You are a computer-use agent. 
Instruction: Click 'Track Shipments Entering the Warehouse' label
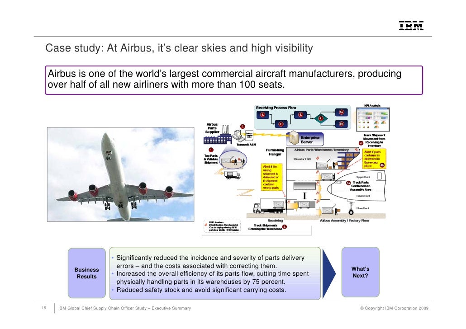(x=266, y=227)
